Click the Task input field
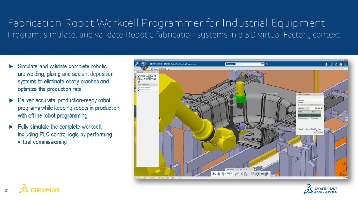The height and width of the screenshot is (201, 358). point(310,100)
